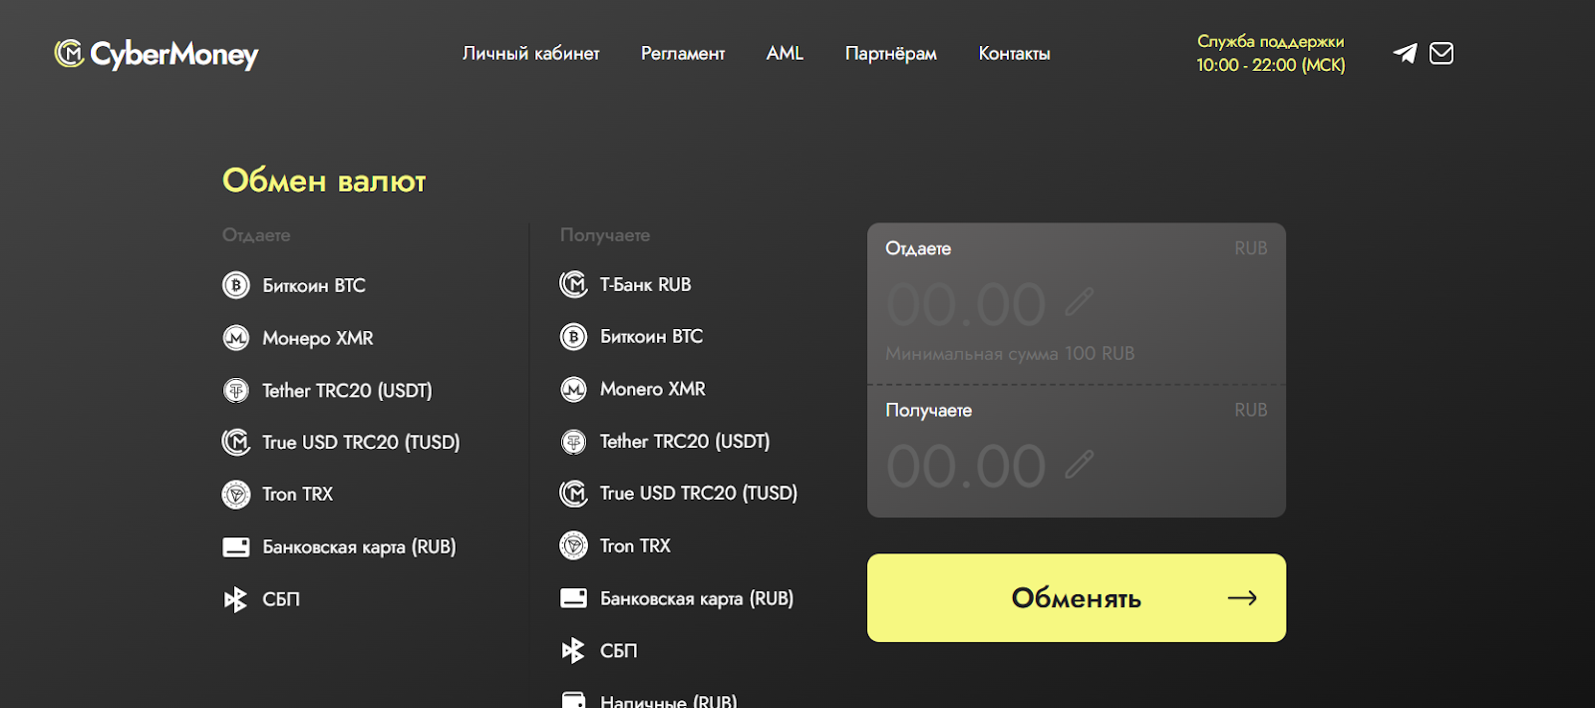Click Bitcoin icon in Отдаете column

pyautogui.click(x=236, y=285)
